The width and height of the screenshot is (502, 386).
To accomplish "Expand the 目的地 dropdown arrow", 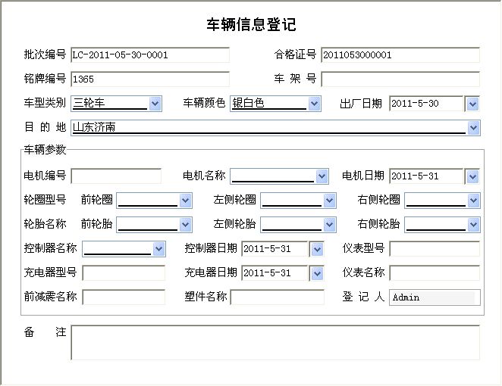I will 473,128.
